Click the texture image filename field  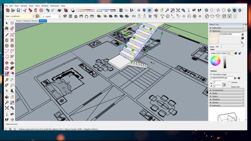(222, 78)
